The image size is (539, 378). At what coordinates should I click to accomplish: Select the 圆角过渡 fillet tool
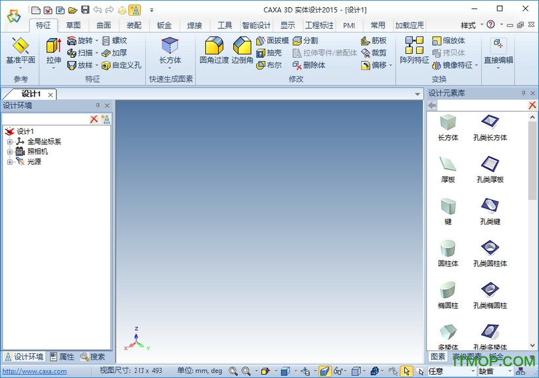[214, 51]
